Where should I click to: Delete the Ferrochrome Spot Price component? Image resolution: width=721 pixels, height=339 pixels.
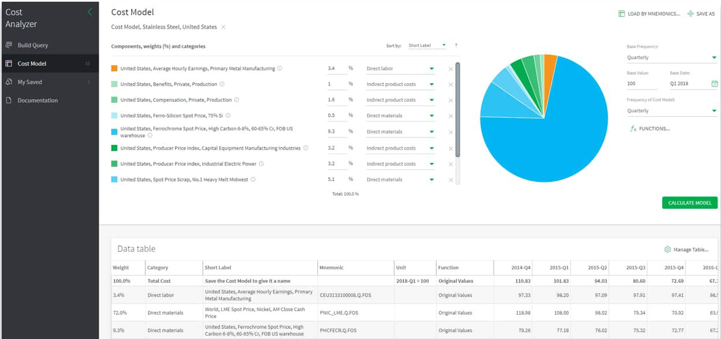click(451, 132)
